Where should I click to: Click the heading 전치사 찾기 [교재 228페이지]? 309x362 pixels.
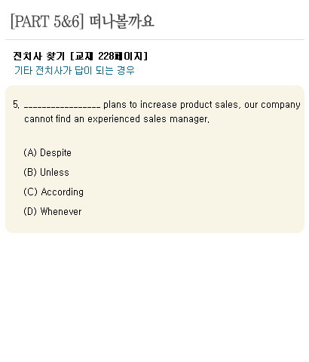[81, 56]
